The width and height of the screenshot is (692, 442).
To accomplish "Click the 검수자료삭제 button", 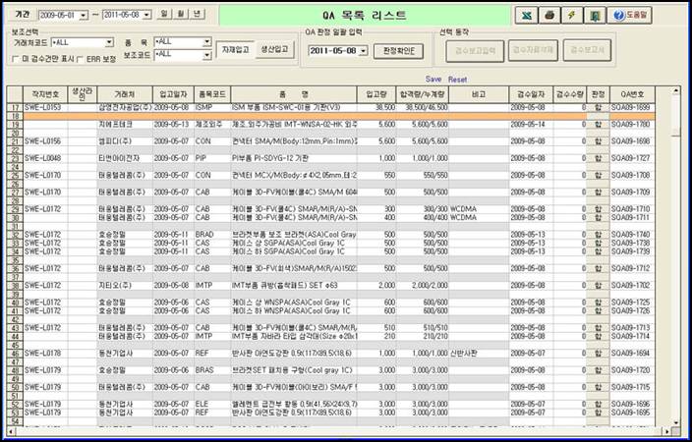I will [x=533, y=50].
